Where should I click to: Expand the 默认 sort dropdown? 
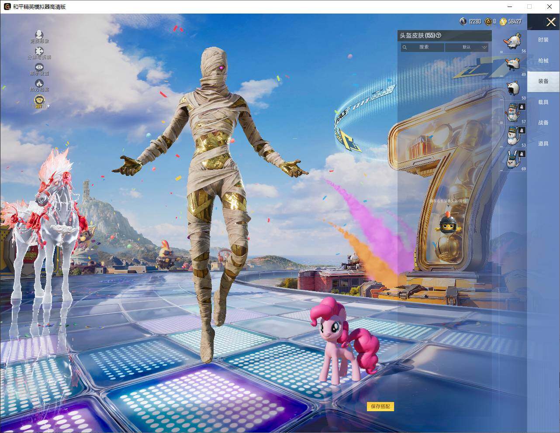467,47
